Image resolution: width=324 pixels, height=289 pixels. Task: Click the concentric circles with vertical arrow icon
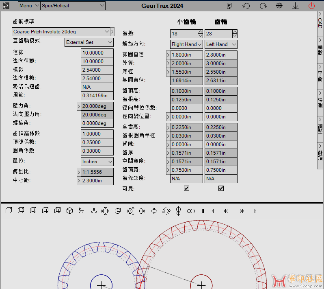click(x=131, y=211)
